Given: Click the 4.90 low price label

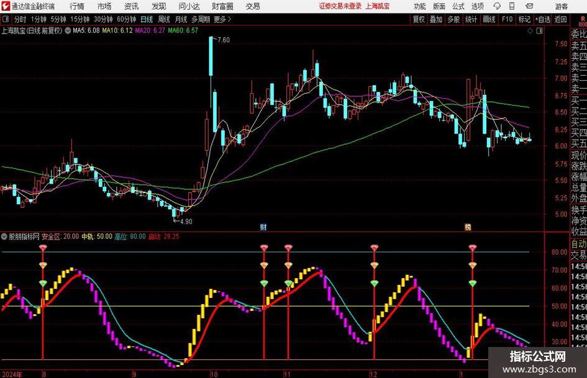Looking at the screenshot, I should pos(186,222).
